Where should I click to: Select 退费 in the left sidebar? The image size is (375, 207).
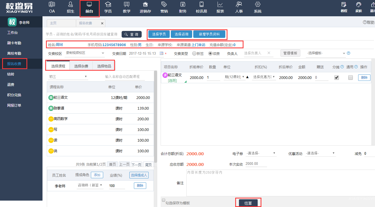pos(11,85)
